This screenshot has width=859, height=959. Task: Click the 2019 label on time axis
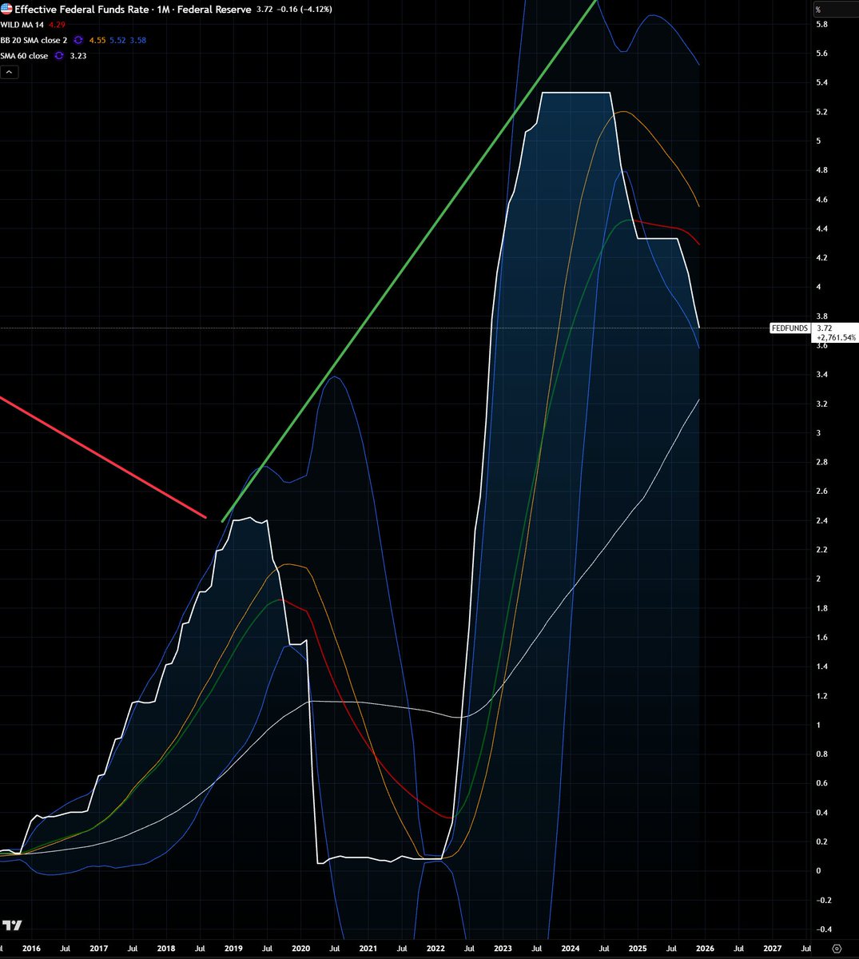233,949
